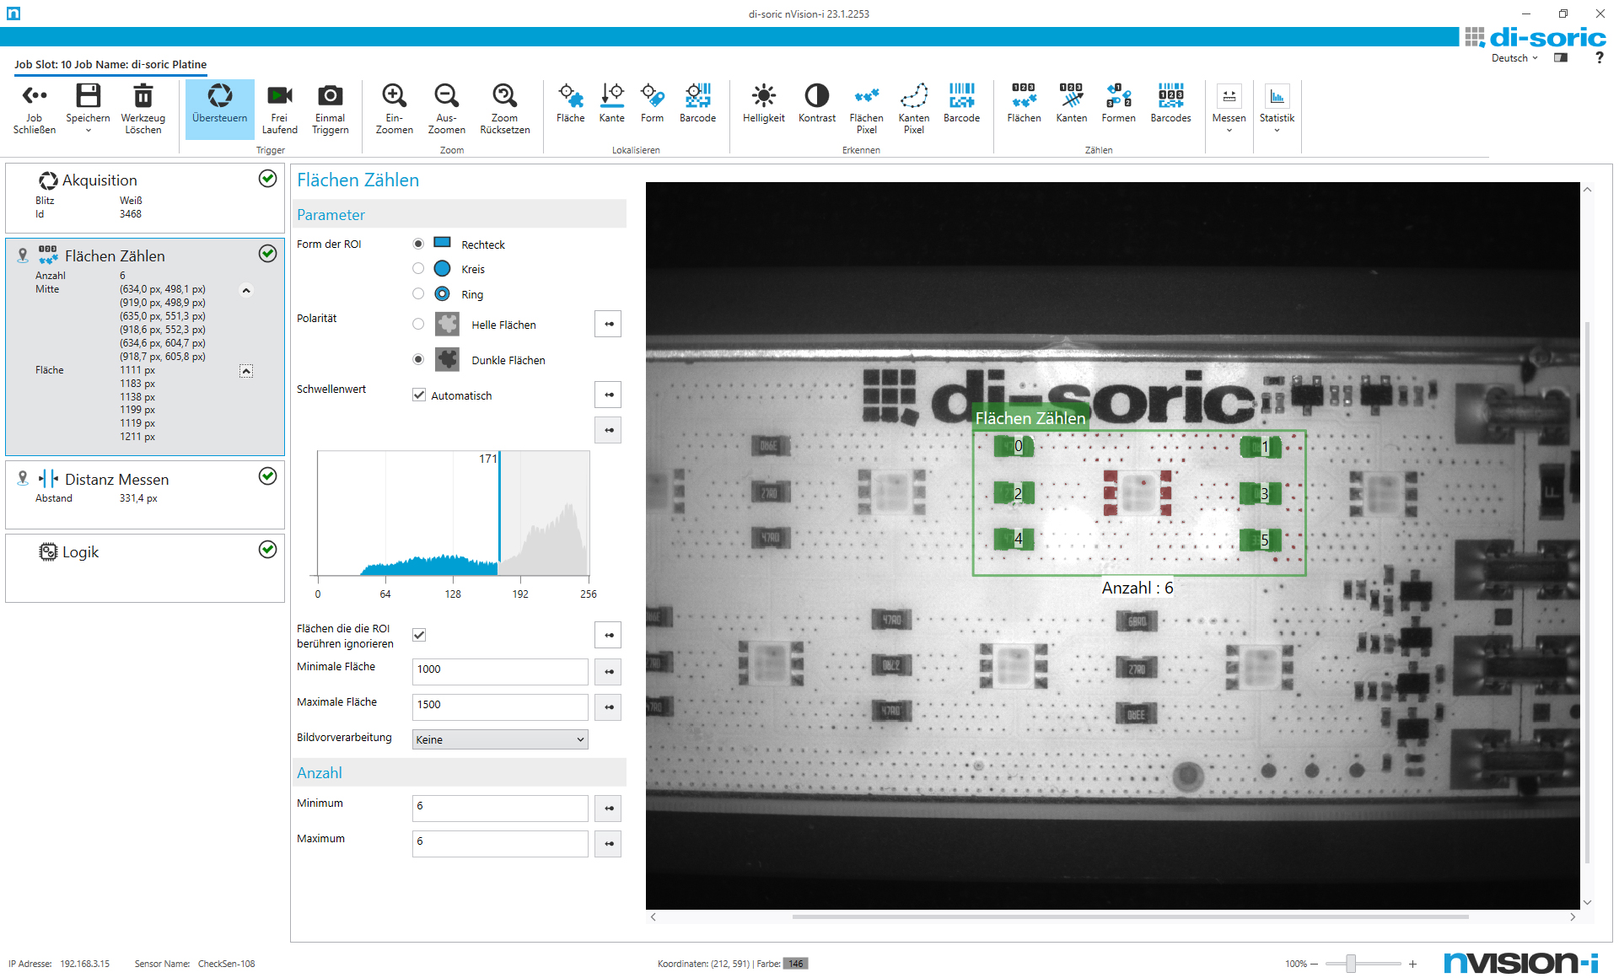Click Aus-Zoomen magnifier
This screenshot has height=978, width=1619.
pyautogui.click(x=446, y=109)
